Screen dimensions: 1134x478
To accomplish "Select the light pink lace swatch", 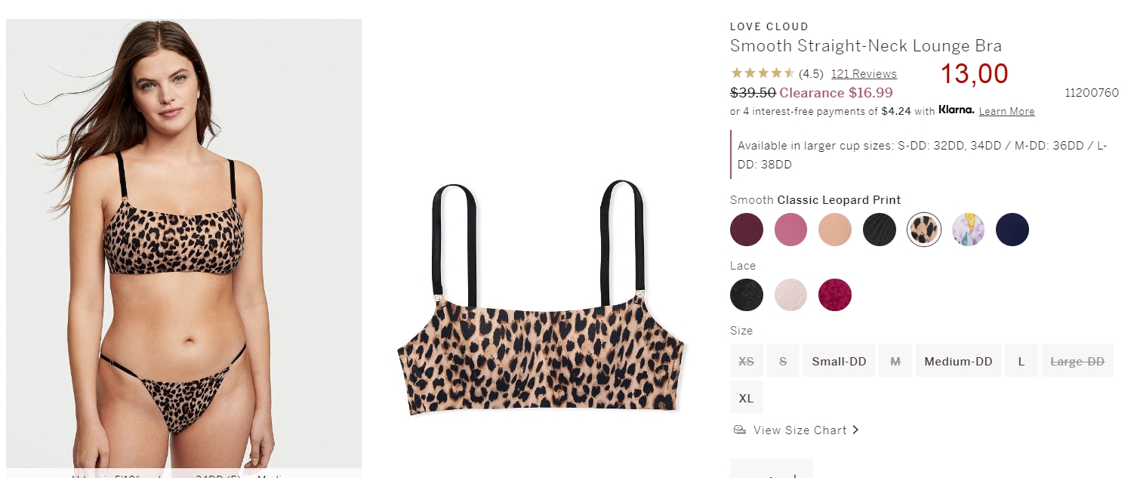I will click(790, 295).
